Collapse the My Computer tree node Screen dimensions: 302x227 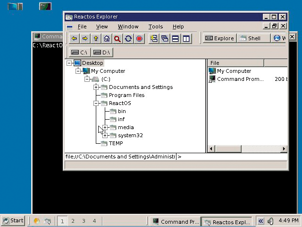coord(78,71)
